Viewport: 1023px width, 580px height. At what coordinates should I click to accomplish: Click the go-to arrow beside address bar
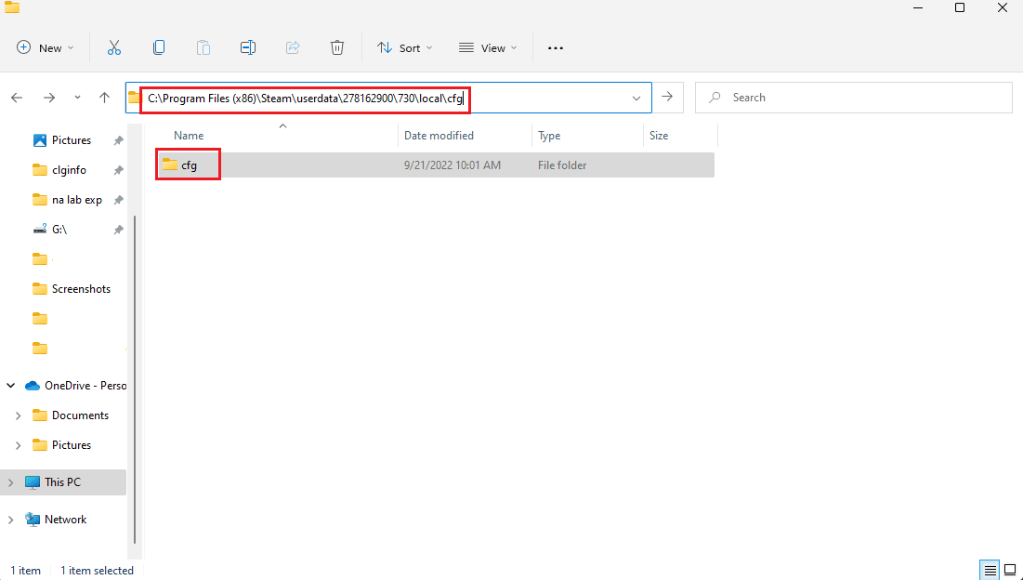pyautogui.click(x=666, y=98)
